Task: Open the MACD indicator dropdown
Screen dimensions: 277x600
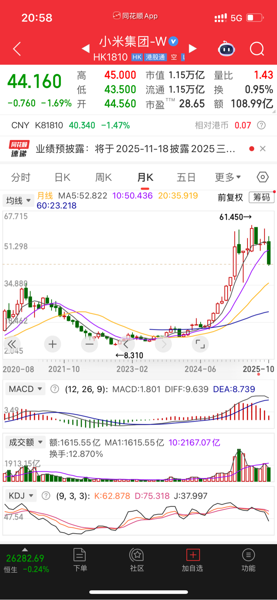Action: 25,389
